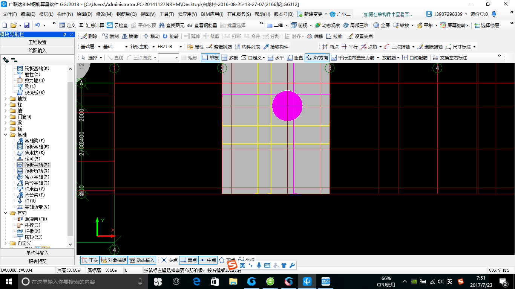
Task: Select the 删除 delete tool
Action: 89,37
